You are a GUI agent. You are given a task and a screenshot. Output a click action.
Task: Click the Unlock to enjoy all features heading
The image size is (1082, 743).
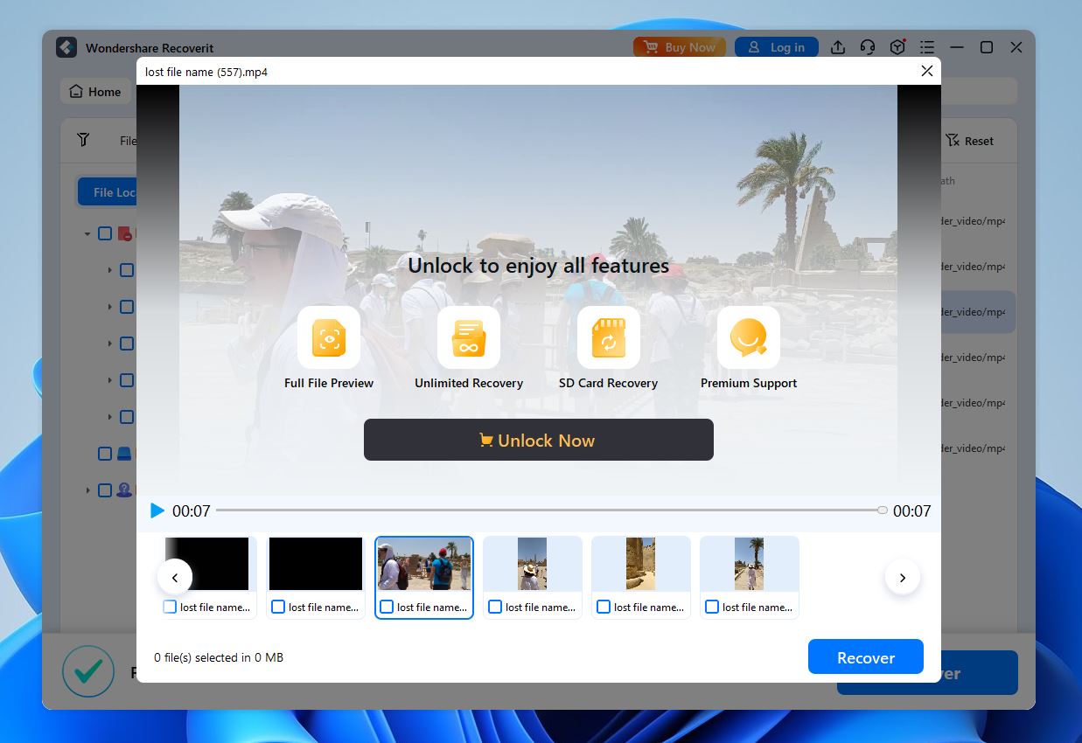pyautogui.click(x=539, y=266)
